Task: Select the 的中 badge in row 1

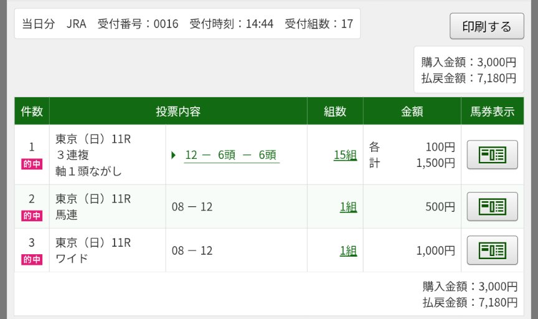Action: pos(32,164)
